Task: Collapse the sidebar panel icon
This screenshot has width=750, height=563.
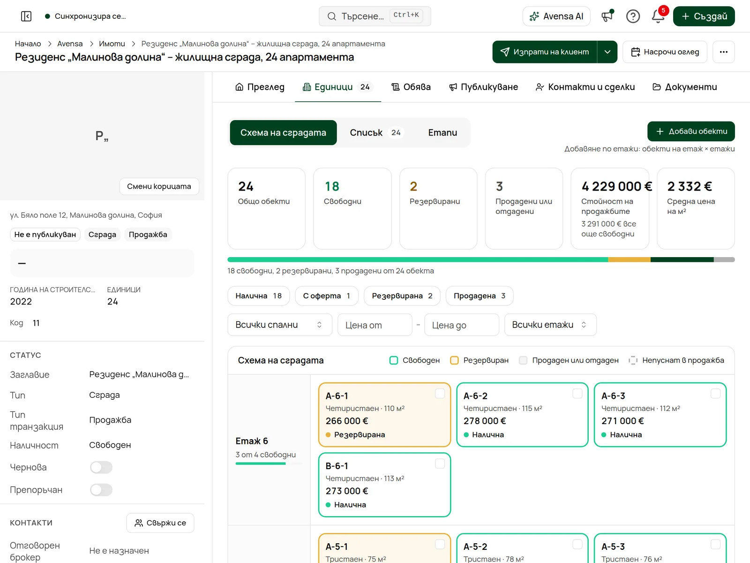Action: pyautogui.click(x=26, y=16)
